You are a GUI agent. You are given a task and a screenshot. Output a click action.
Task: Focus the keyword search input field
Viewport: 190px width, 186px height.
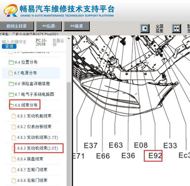(14, 42)
